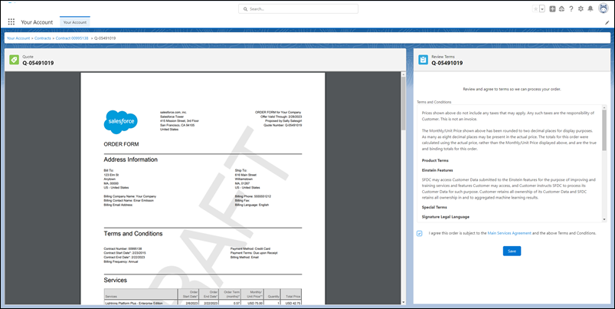Screen dimensions: 615x309
Task: Click the Special Terms heading
Action: 434,207
